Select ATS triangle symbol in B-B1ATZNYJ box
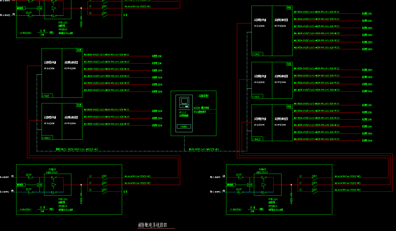Viewport: 396px width, 231px height. point(54,8)
